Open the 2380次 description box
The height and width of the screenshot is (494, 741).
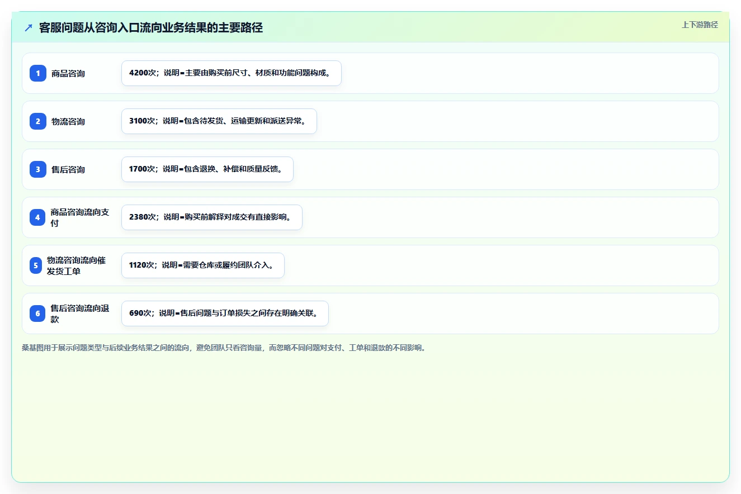point(212,217)
